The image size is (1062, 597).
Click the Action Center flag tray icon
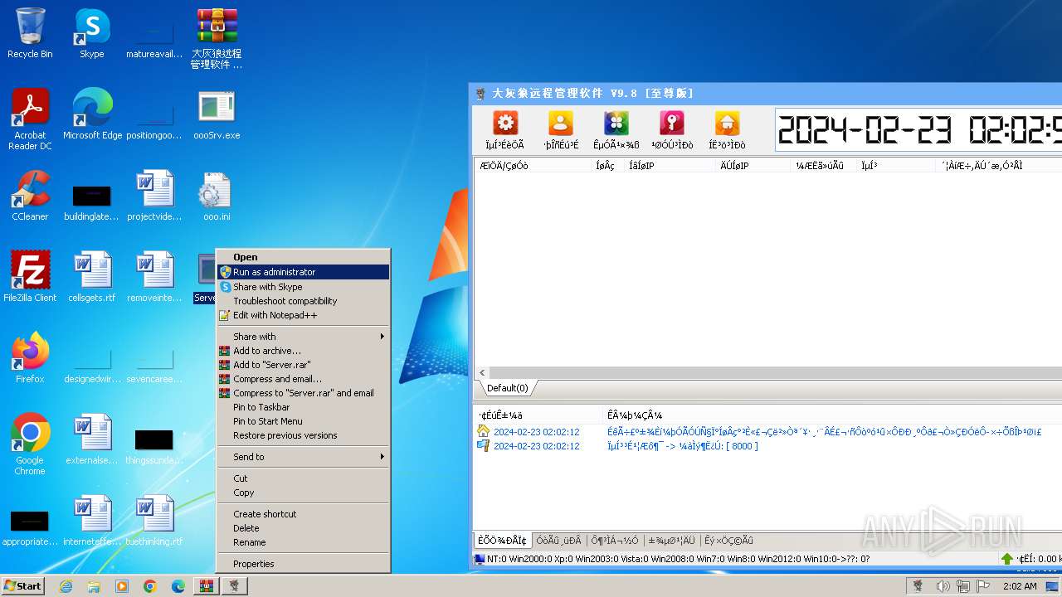pyautogui.click(x=983, y=586)
